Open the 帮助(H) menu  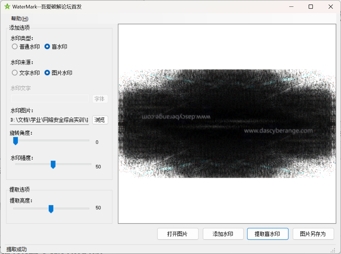[x=20, y=19]
